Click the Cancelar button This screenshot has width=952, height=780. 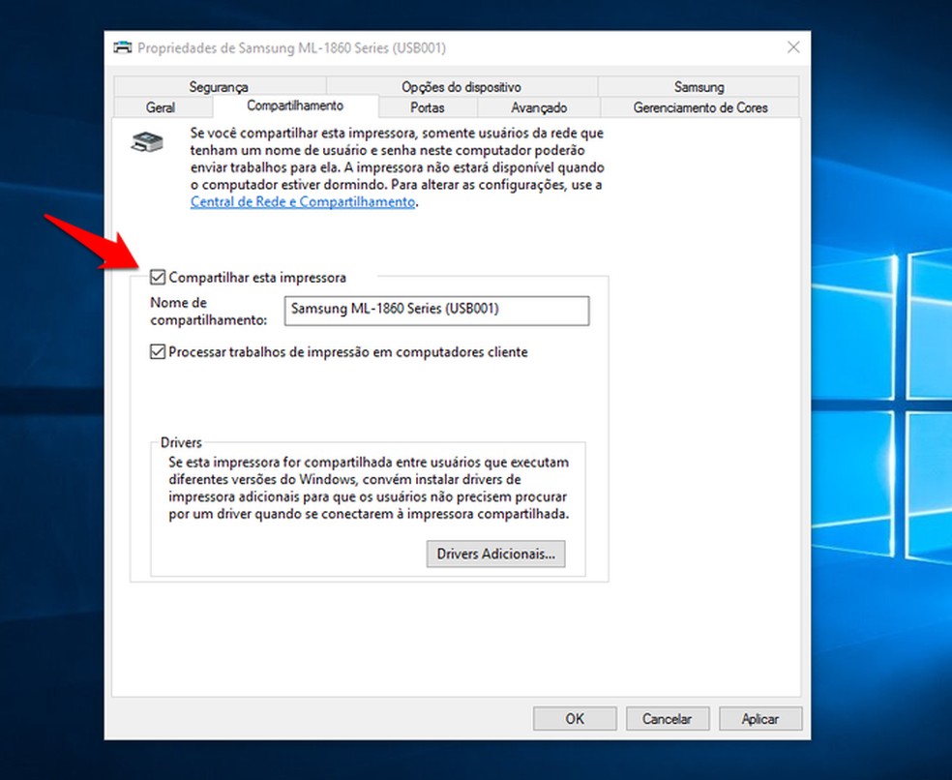tap(668, 719)
